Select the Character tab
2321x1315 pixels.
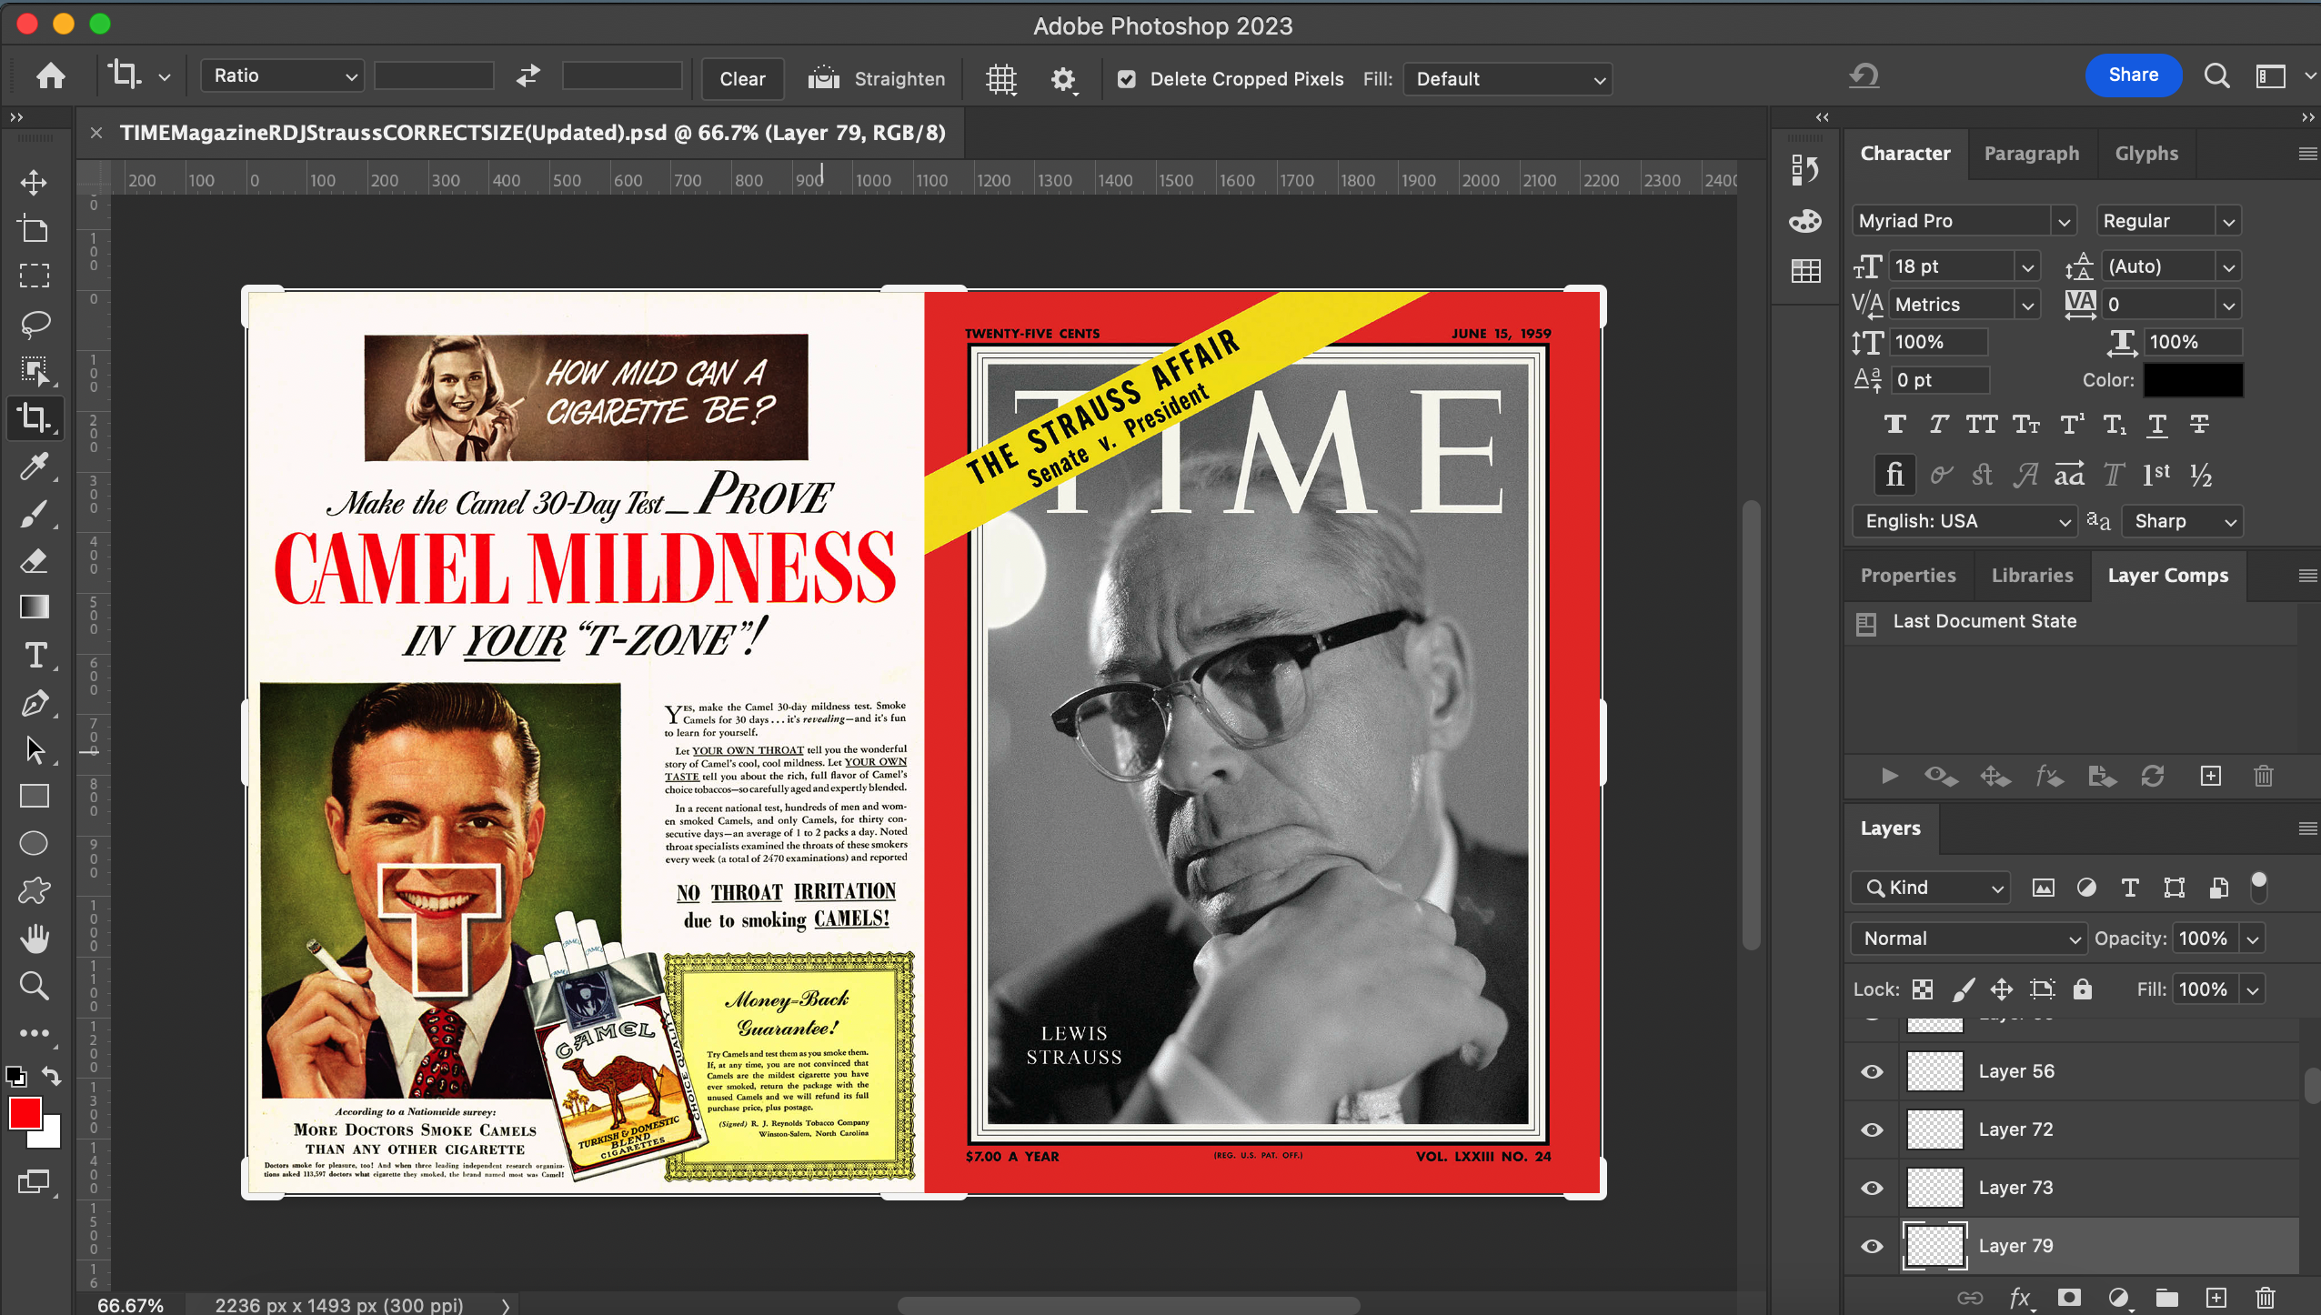(1905, 154)
